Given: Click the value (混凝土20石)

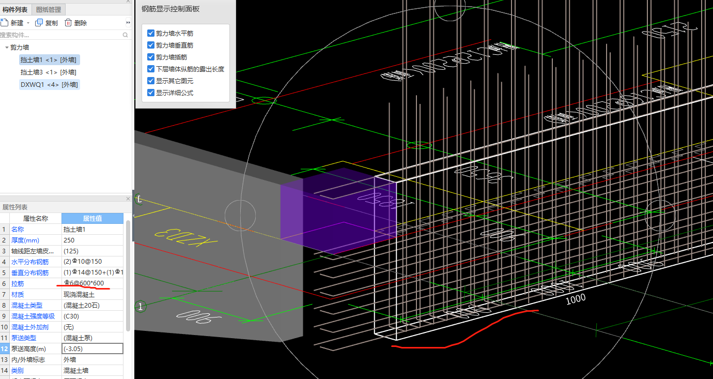Looking at the screenshot, I should pyautogui.click(x=92, y=306).
